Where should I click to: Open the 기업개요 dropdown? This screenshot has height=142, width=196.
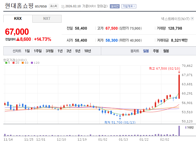click(x=129, y=6)
